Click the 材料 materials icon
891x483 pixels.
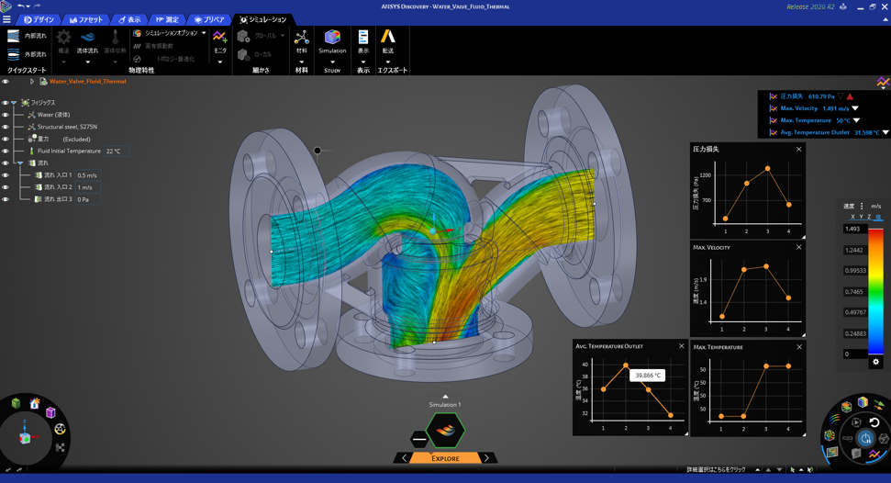point(302,38)
